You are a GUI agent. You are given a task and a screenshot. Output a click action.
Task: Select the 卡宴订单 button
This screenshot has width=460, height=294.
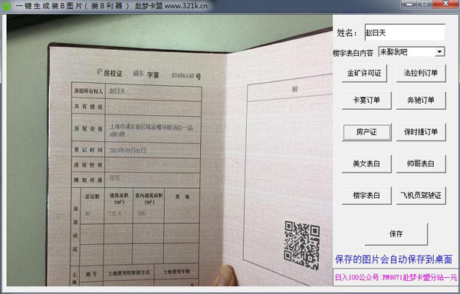coord(366,101)
